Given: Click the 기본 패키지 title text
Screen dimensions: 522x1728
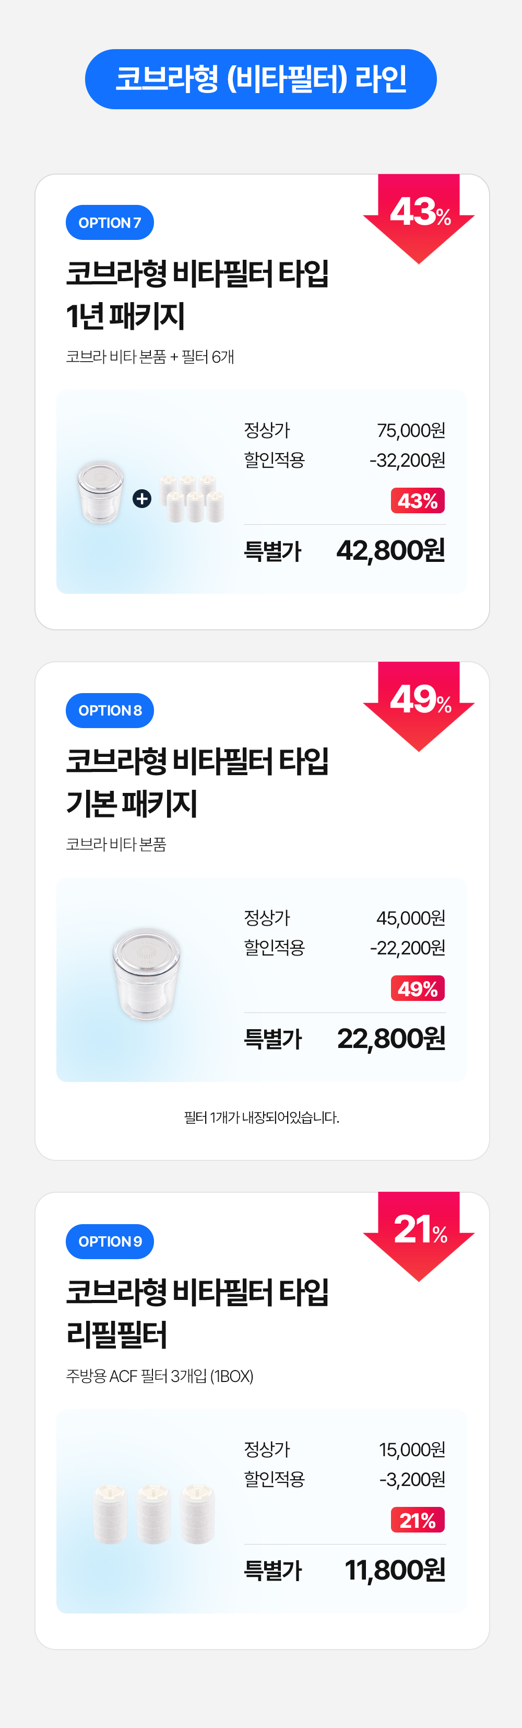Looking at the screenshot, I should pyautogui.click(x=132, y=803).
